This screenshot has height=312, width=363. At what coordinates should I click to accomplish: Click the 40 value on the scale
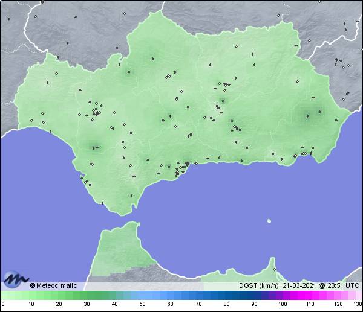point(114,304)
